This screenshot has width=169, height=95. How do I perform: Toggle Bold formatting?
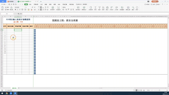coord(15,9)
